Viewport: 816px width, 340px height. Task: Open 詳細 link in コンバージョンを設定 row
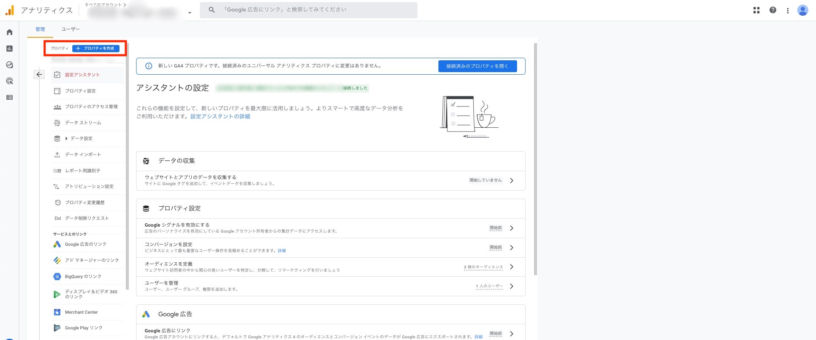click(282, 251)
